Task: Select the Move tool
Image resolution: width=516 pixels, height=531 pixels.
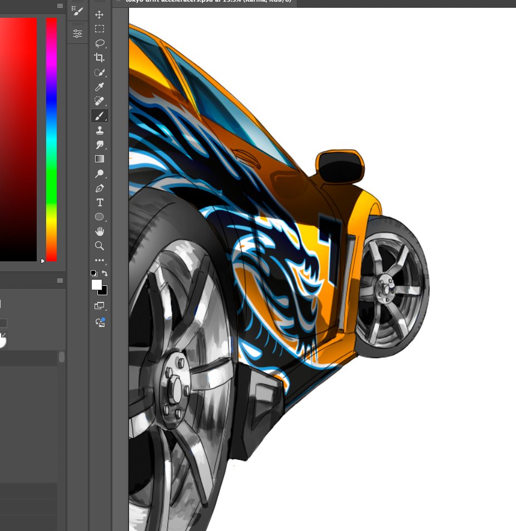Action: (99, 14)
